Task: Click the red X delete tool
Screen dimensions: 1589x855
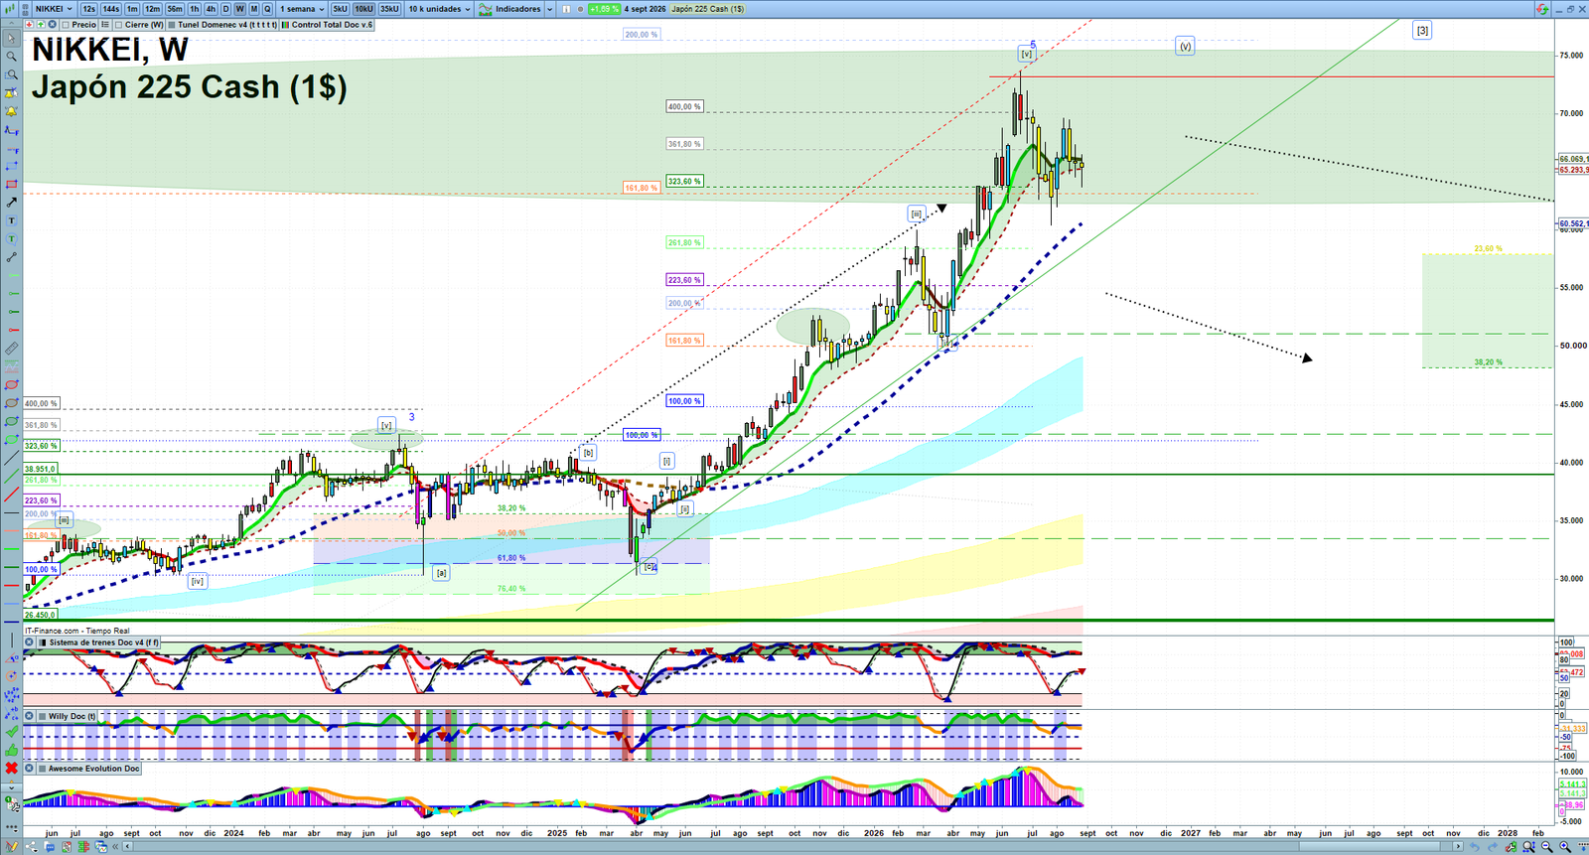Action: pyautogui.click(x=12, y=768)
